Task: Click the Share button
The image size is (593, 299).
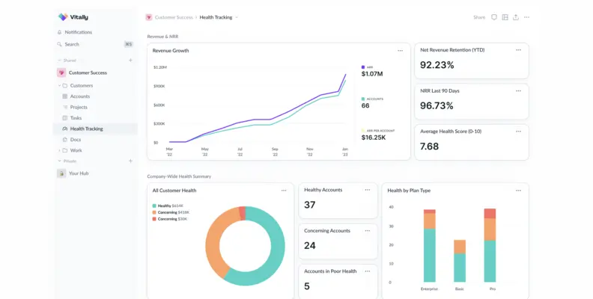Action: coord(479,17)
